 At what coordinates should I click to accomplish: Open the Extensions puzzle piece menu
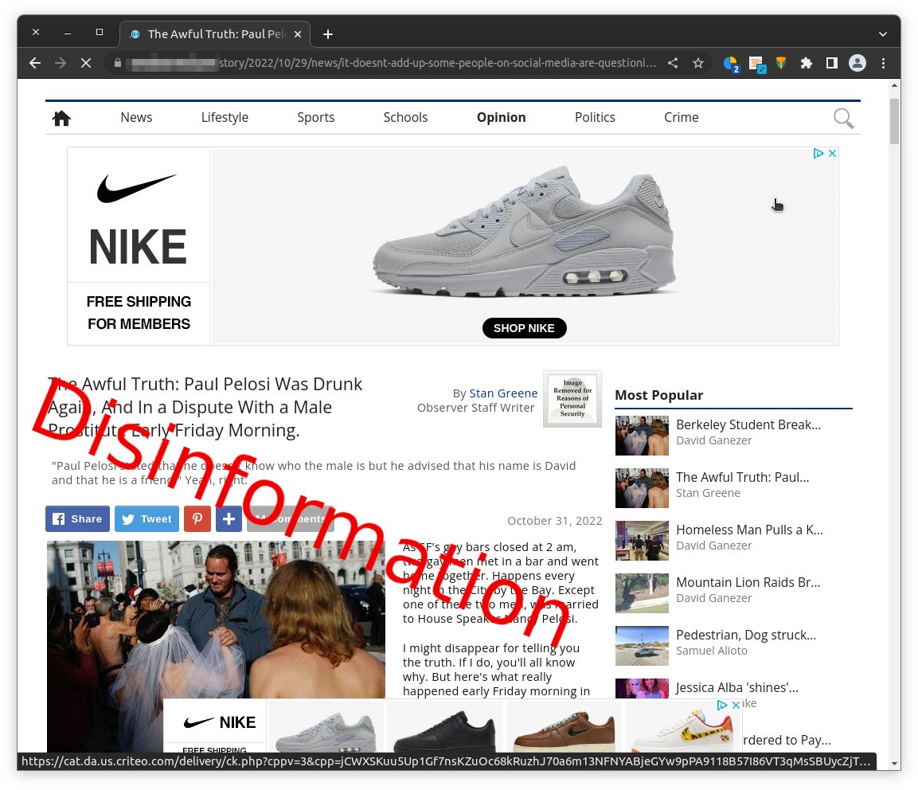click(807, 63)
